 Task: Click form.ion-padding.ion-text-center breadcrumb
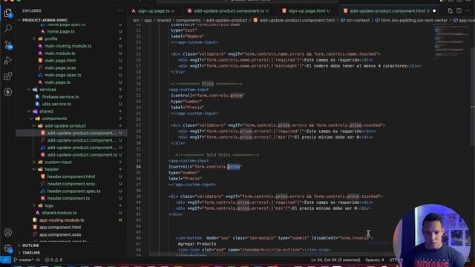coord(411,20)
